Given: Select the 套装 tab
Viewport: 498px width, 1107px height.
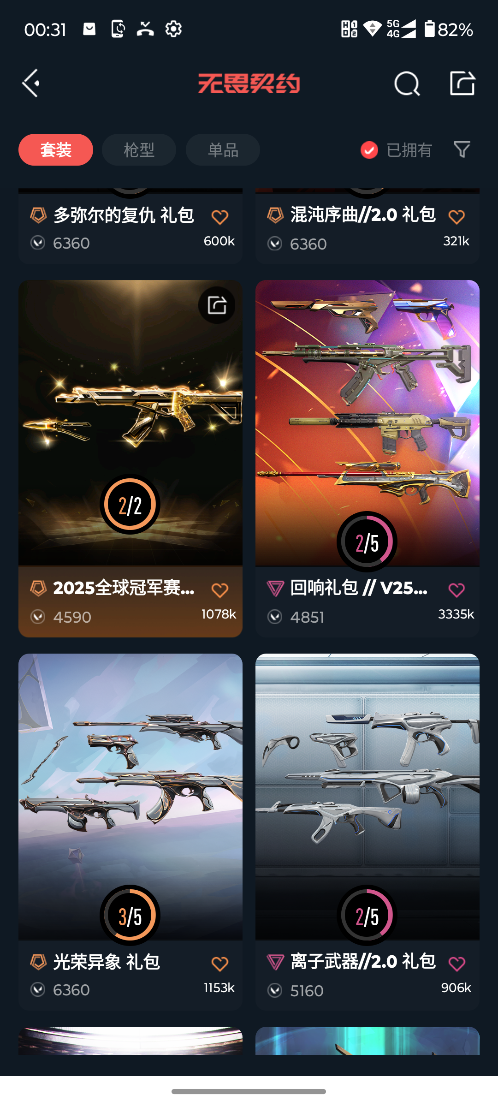Looking at the screenshot, I should coord(56,150).
